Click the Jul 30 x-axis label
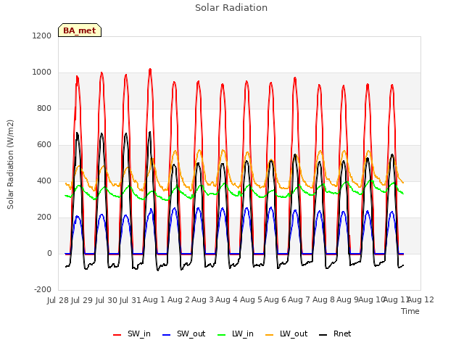Image resolution: width=464 pixels, height=348 pixels. (107, 300)
